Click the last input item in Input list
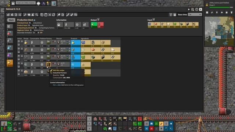The image size is (235, 132). click(195, 25)
